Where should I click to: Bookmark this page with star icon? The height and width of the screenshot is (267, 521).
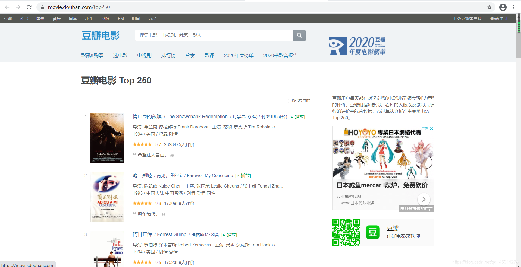click(x=489, y=7)
